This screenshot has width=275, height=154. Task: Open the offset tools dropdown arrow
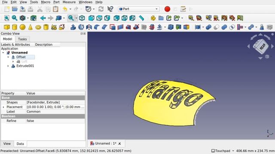click(165, 27)
